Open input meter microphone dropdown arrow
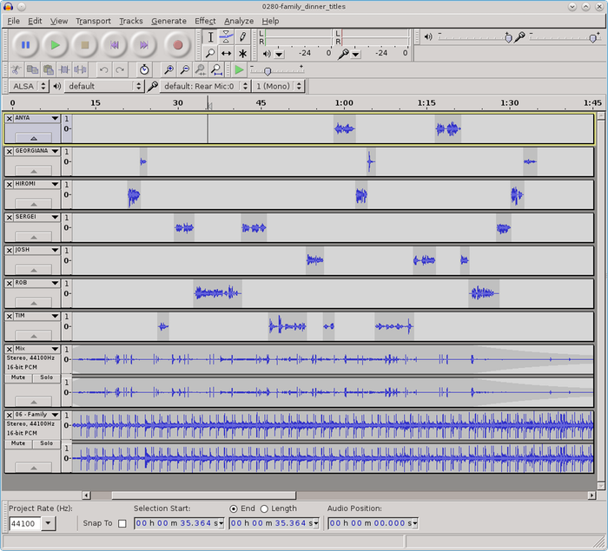 coord(356,55)
